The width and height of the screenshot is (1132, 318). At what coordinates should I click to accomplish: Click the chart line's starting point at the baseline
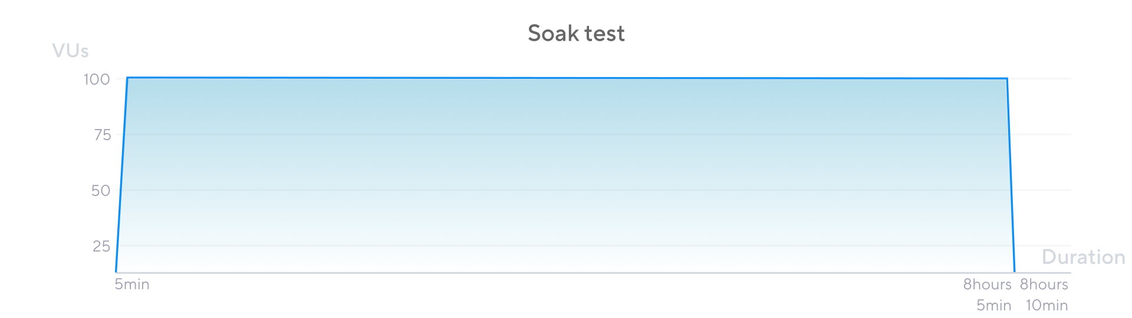click(116, 271)
